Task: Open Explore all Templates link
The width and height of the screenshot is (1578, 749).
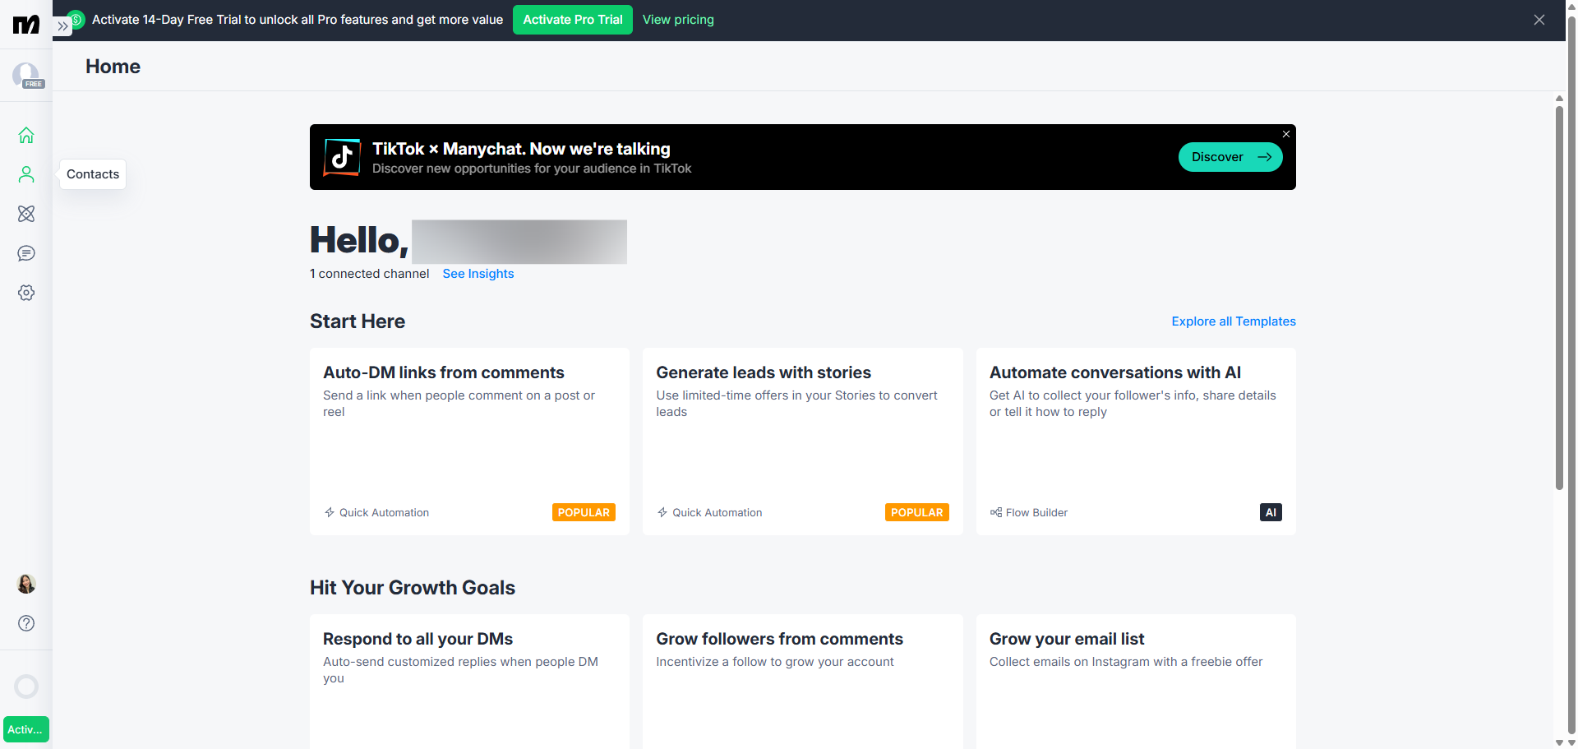Action: point(1233,321)
